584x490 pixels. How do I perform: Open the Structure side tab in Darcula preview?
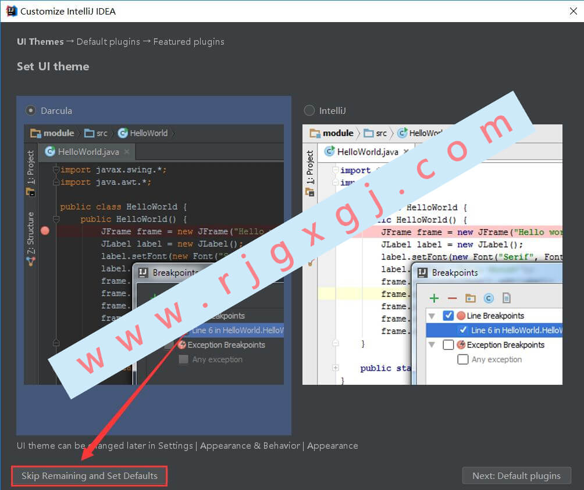(31, 239)
